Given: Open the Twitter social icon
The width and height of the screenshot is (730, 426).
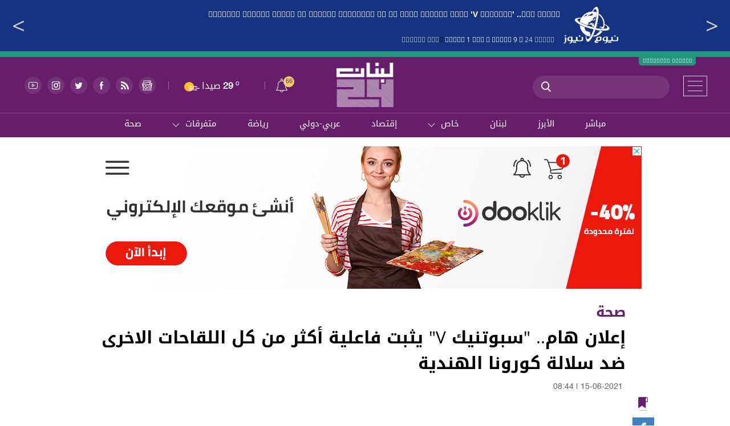Looking at the screenshot, I should point(79,85).
